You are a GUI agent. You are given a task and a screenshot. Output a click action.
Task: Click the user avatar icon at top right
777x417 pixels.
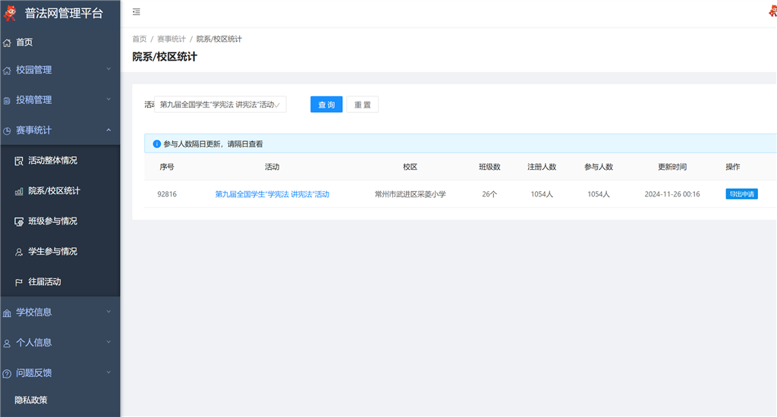[x=772, y=11]
